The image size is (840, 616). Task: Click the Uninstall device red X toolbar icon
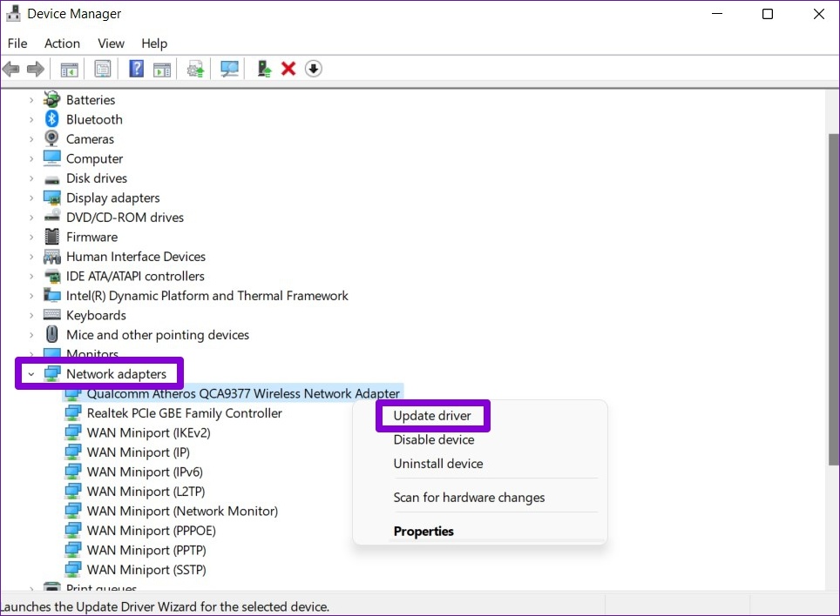[x=288, y=69]
